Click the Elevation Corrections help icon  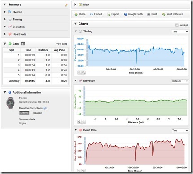click(x=45, y=108)
